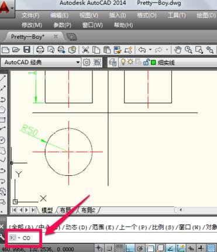Open Plot Preview icon

point(51,50)
